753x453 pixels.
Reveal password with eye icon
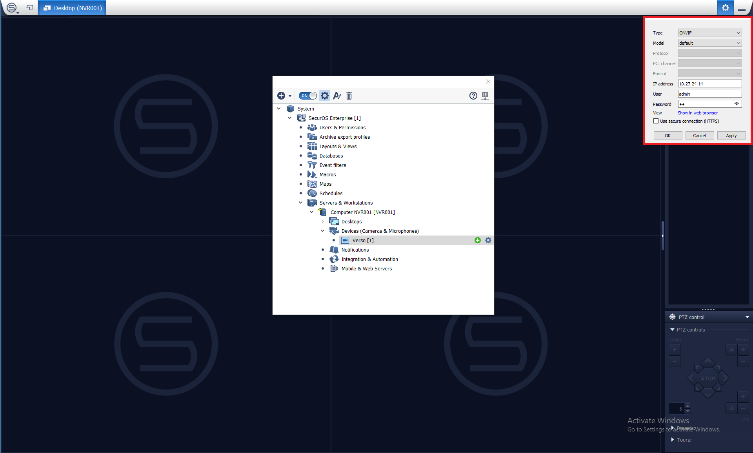(x=737, y=104)
